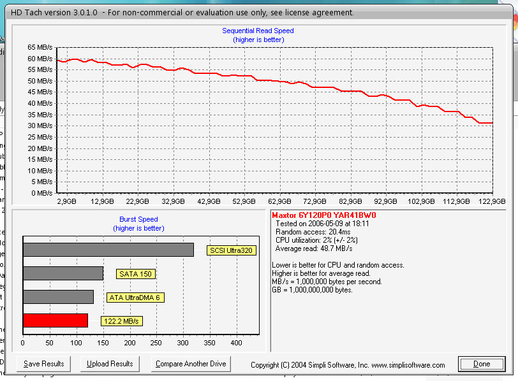
Task: Upload Results to the server
Action: point(110,364)
